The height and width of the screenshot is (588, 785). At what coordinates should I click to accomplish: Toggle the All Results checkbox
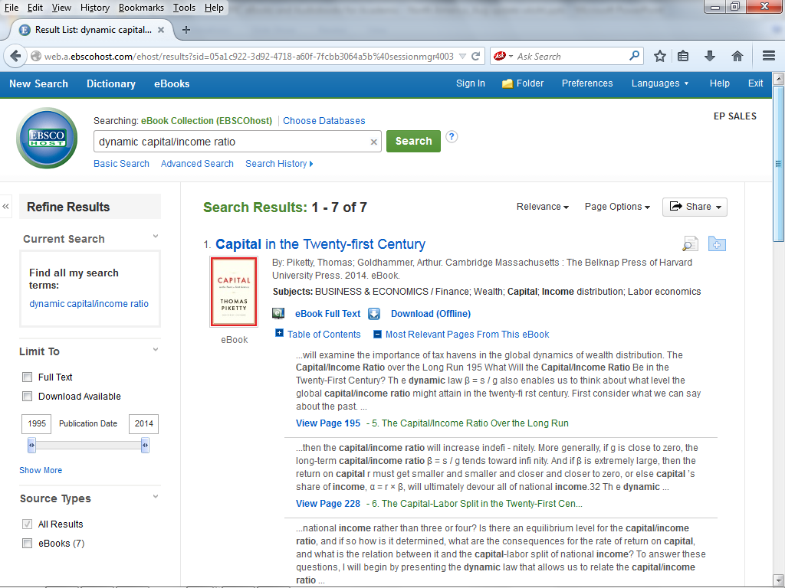pyautogui.click(x=27, y=524)
